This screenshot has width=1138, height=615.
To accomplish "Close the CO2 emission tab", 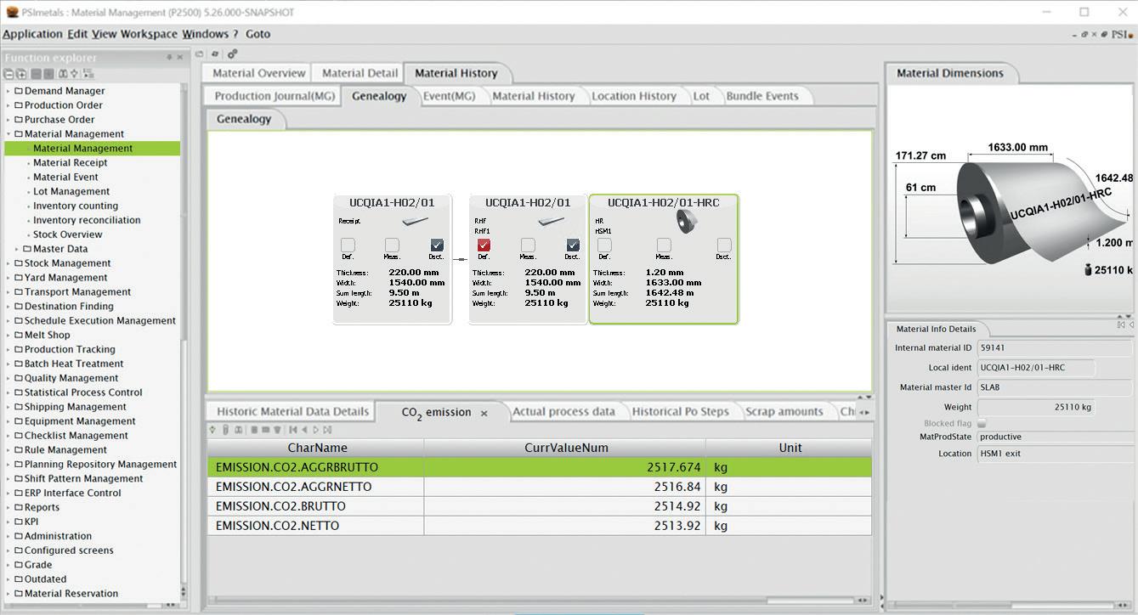I will (484, 414).
